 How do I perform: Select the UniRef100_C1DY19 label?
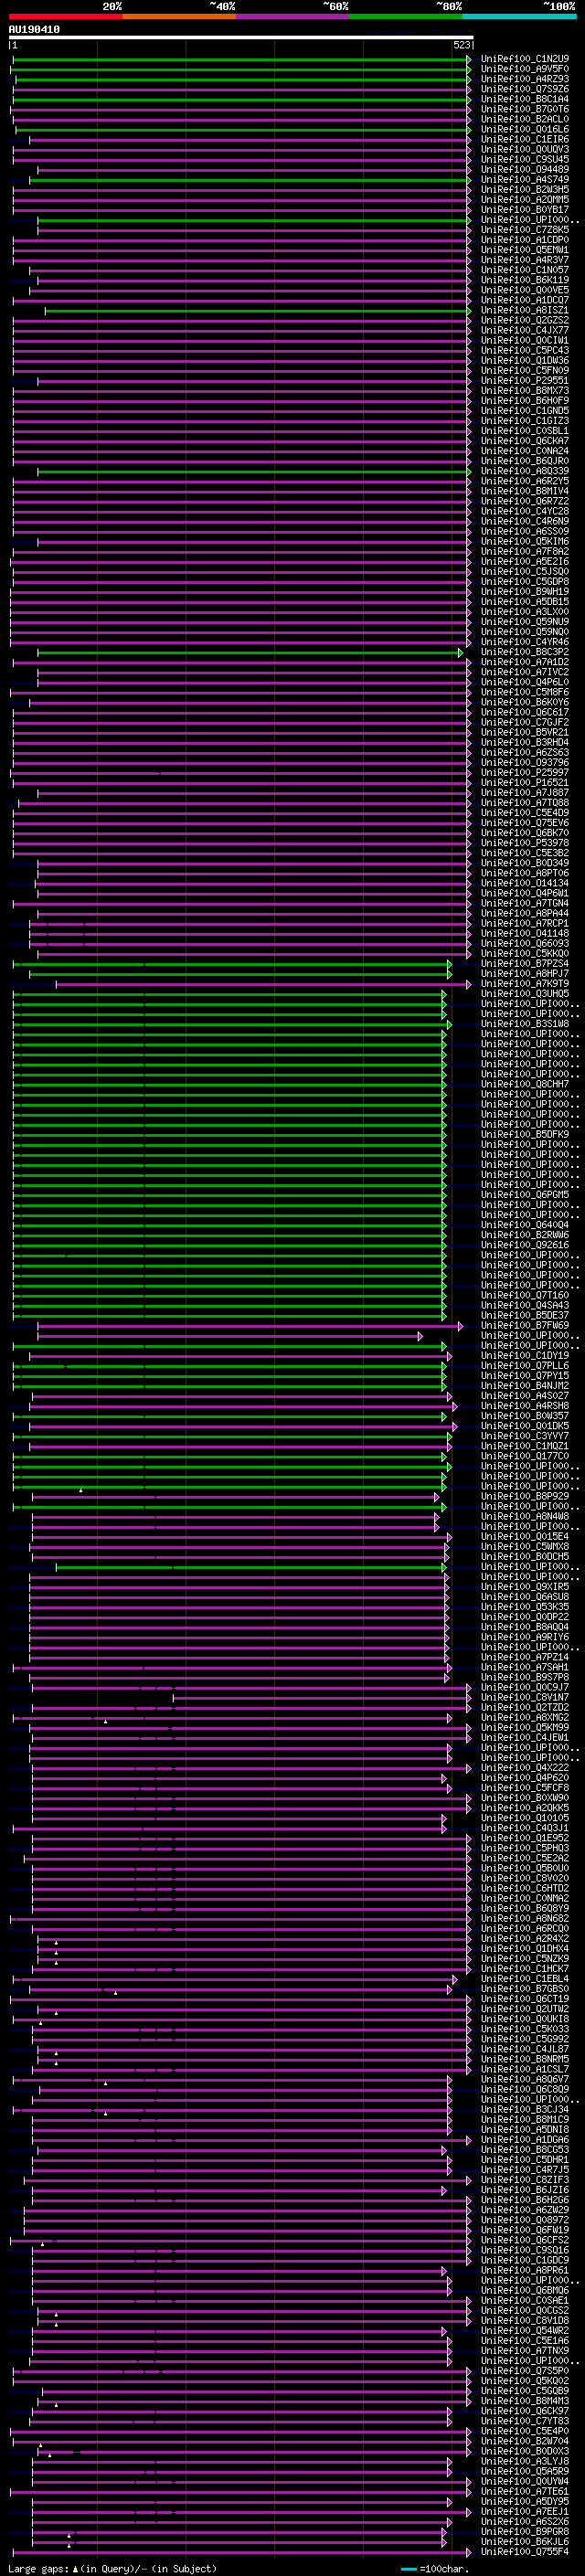pos(525,1355)
